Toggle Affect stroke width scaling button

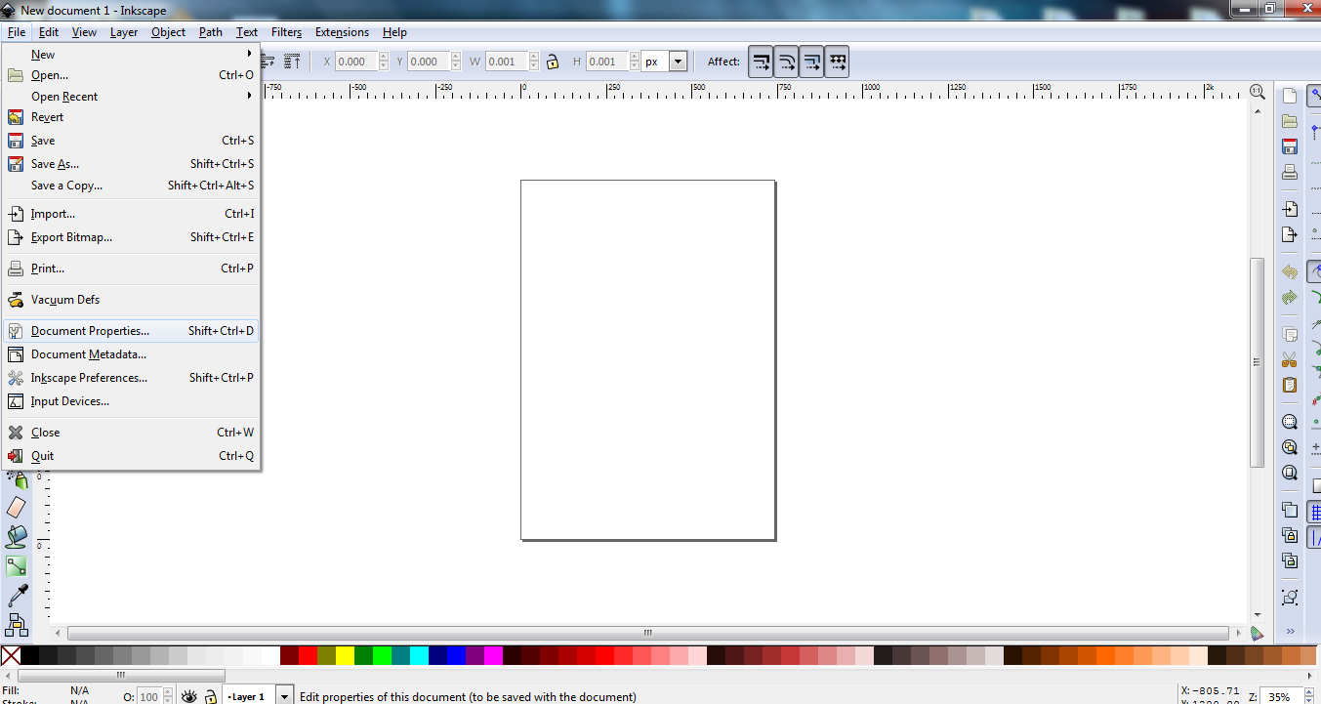coord(761,62)
